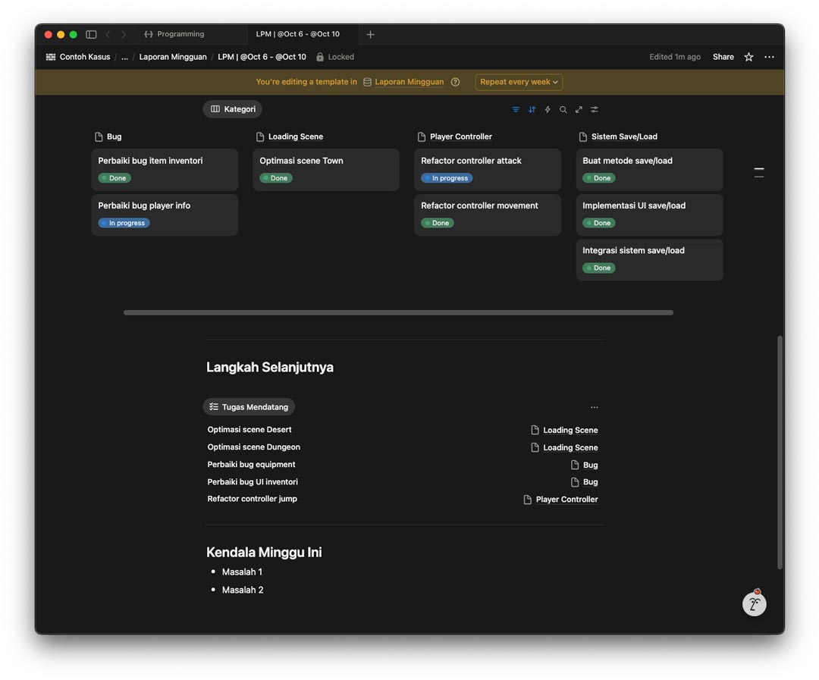Open the three-dot page options menu

pos(769,57)
